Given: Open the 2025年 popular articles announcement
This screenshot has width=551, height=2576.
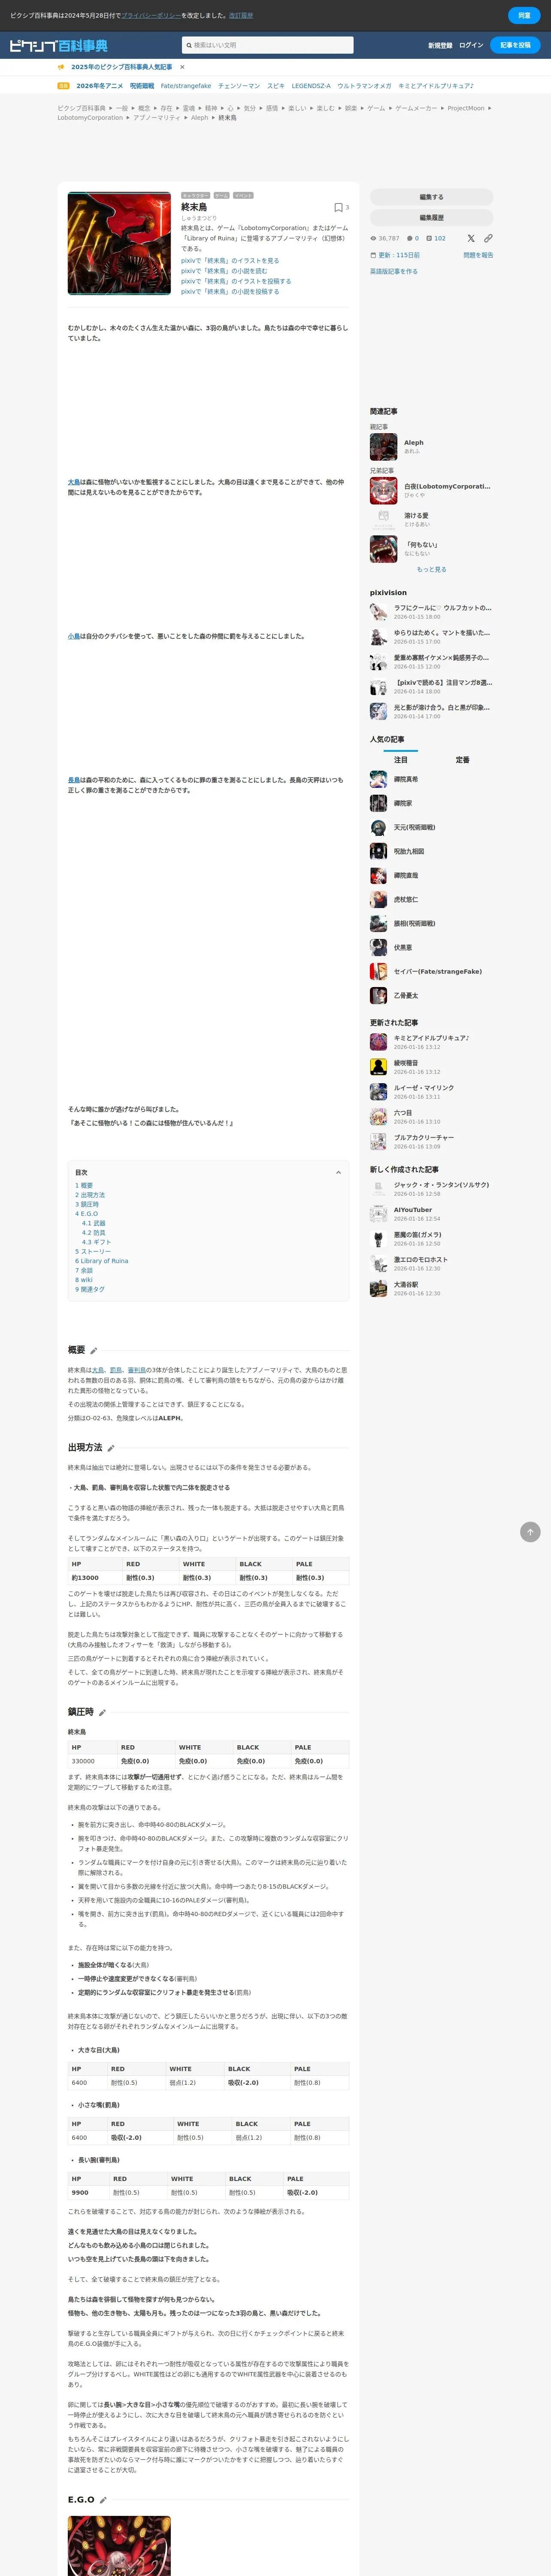Looking at the screenshot, I should [x=121, y=67].
